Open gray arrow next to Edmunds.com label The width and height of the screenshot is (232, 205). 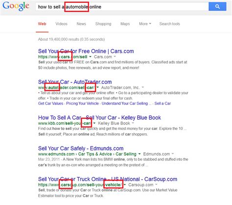coord(173,154)
